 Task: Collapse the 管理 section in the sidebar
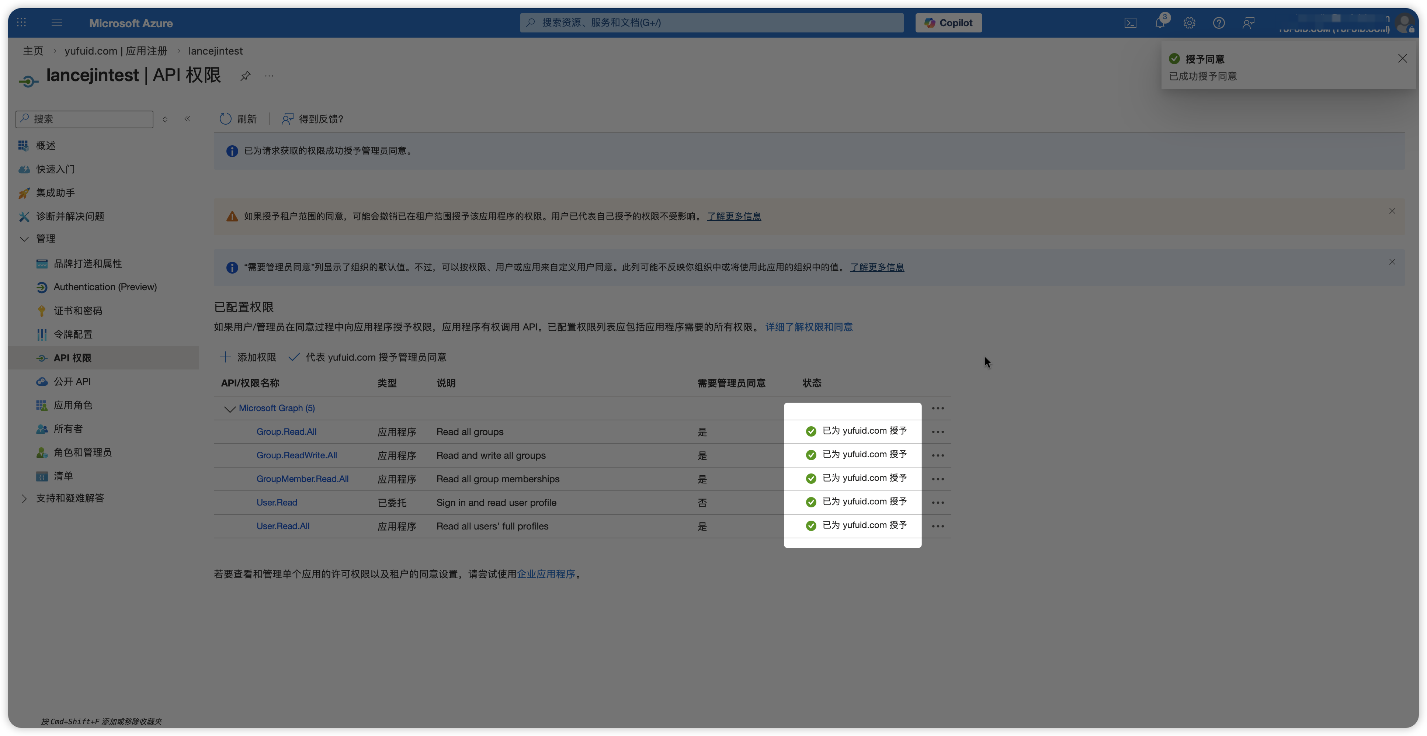(24, 239)
